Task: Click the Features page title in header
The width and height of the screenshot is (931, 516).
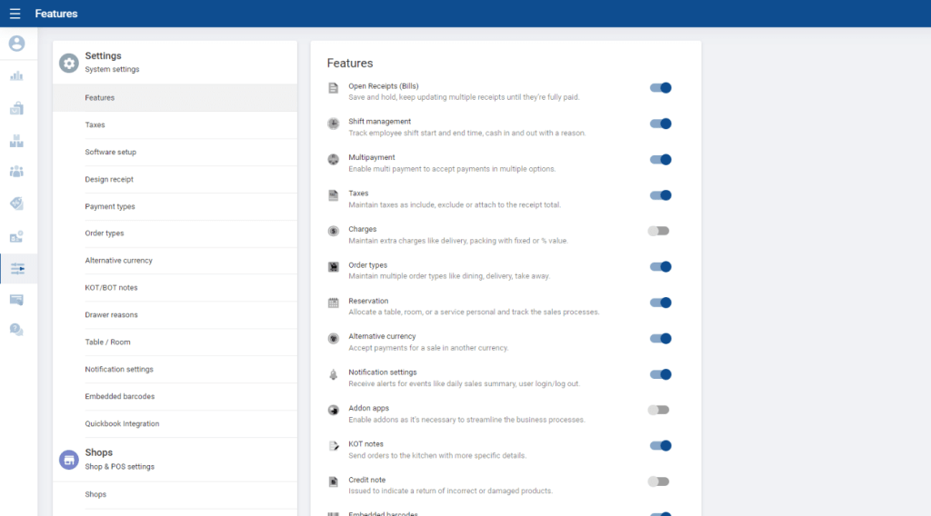Action: [x=56, y=14]
